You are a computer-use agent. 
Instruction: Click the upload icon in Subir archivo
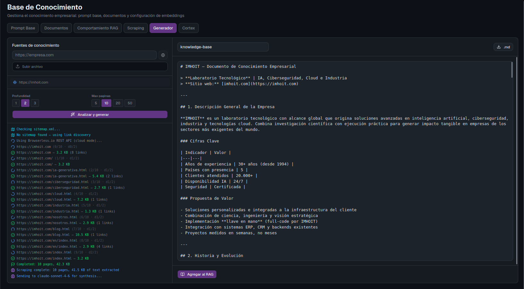click(18, 67)
